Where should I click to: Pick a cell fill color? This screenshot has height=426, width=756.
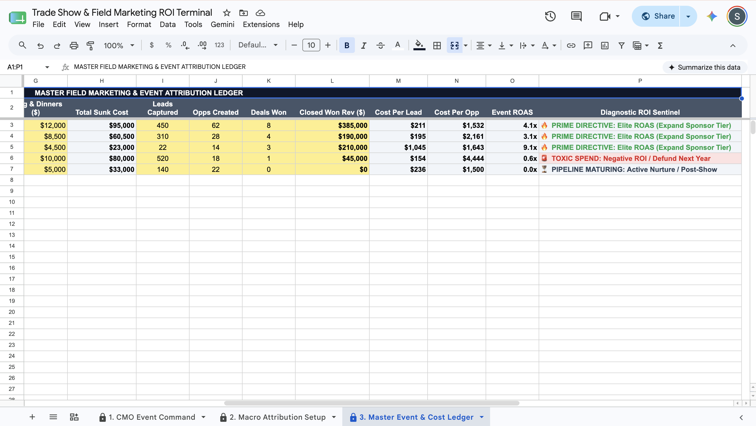pos(419,45)
